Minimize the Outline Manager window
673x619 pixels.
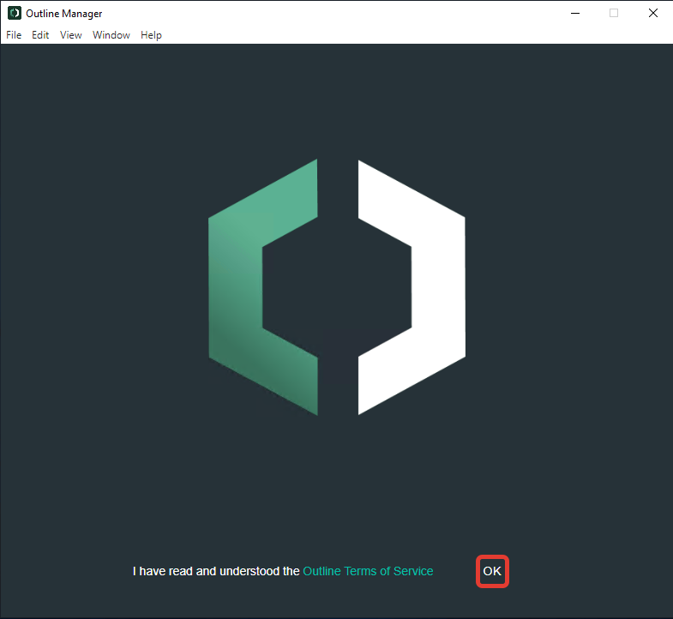[x=575, y=14]
